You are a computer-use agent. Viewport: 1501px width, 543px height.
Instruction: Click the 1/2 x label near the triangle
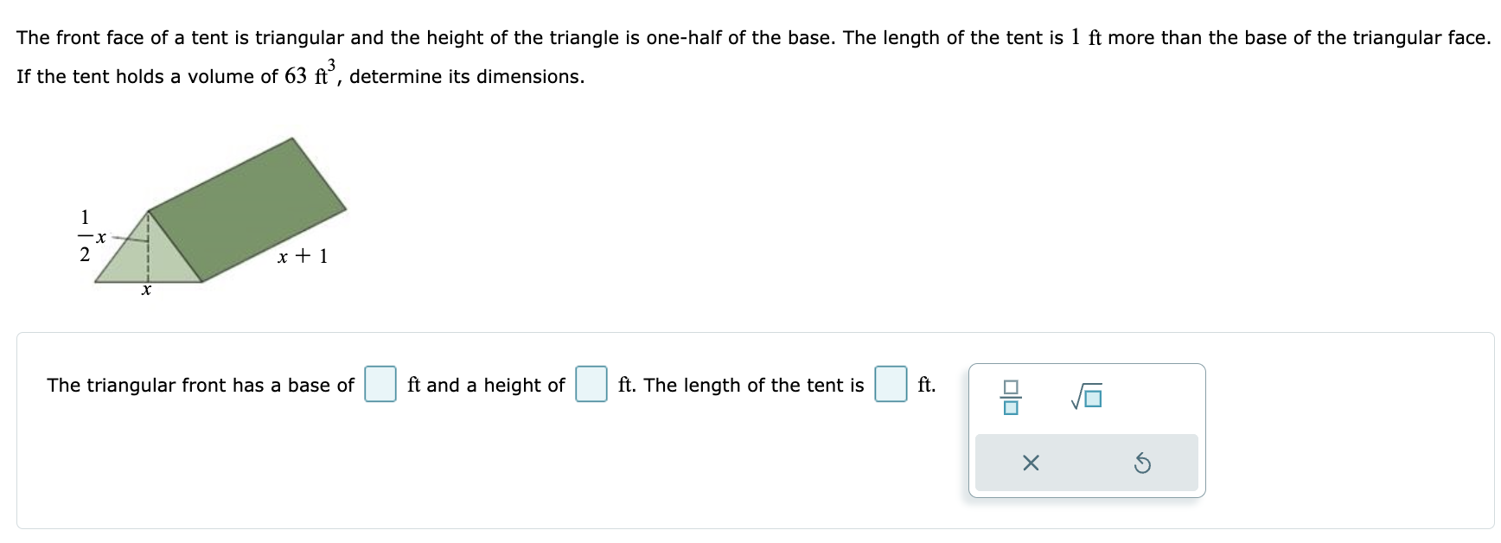[87, 234]
